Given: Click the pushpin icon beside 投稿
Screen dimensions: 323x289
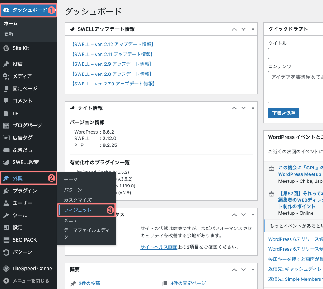Looking at the screenshot, I should click(6, 64).
